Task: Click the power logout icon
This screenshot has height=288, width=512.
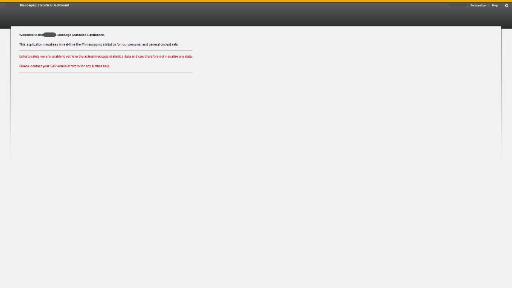Action: [x=506, y=6]
